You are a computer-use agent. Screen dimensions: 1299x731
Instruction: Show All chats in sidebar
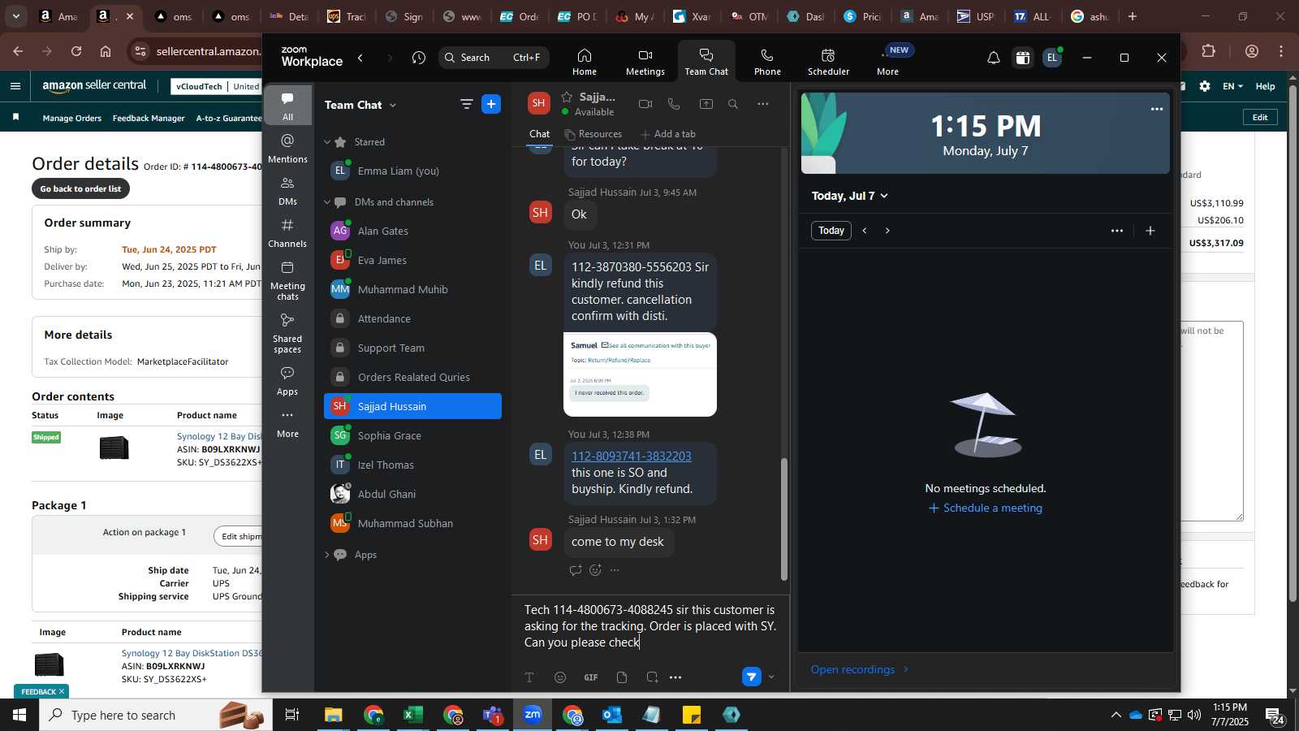(287, 106)
